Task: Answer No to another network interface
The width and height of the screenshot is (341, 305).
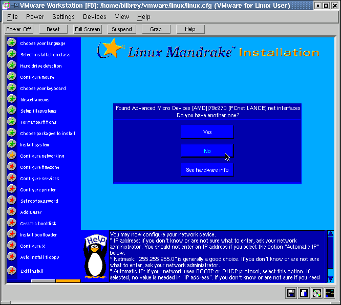Action: click(207, 151)
